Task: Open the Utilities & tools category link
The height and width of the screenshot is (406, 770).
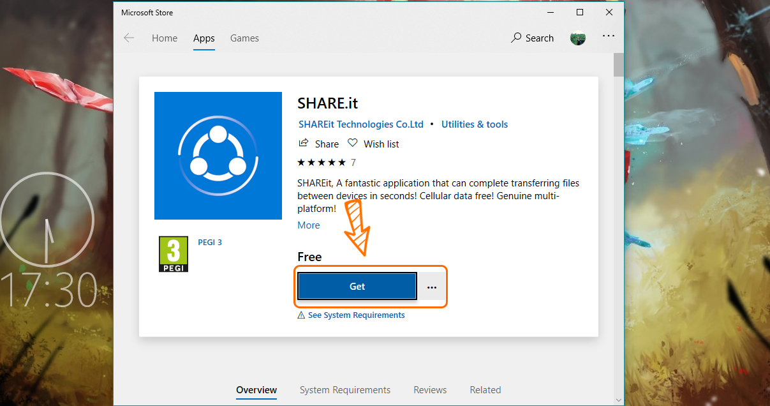Action: 475,124
